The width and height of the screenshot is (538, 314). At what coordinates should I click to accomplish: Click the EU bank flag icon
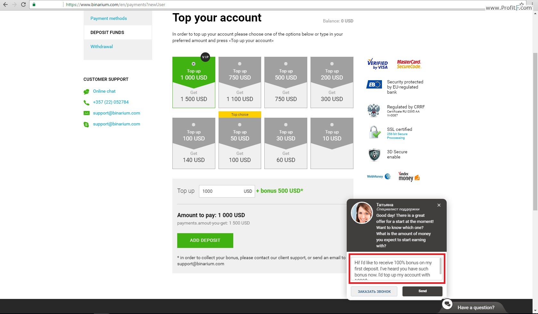[x=374, y=84]
